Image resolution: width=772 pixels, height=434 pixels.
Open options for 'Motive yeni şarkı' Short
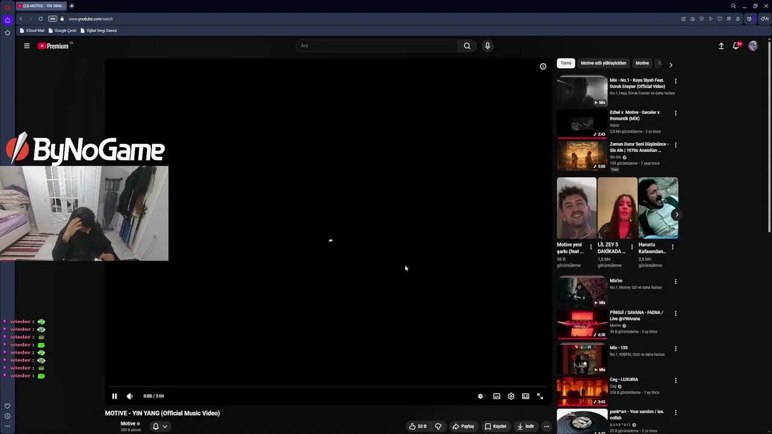coord(590,247)
